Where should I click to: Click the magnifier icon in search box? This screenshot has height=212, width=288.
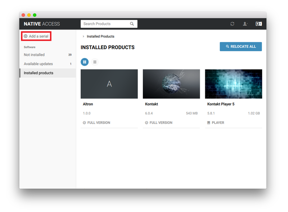click(x=132, y=24)
